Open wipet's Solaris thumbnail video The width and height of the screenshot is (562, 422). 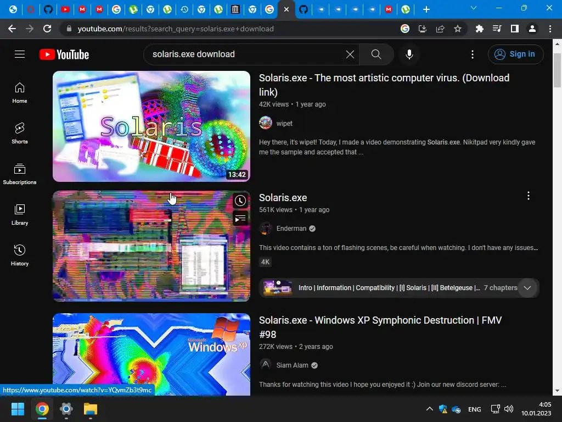(x=151, y=126)
